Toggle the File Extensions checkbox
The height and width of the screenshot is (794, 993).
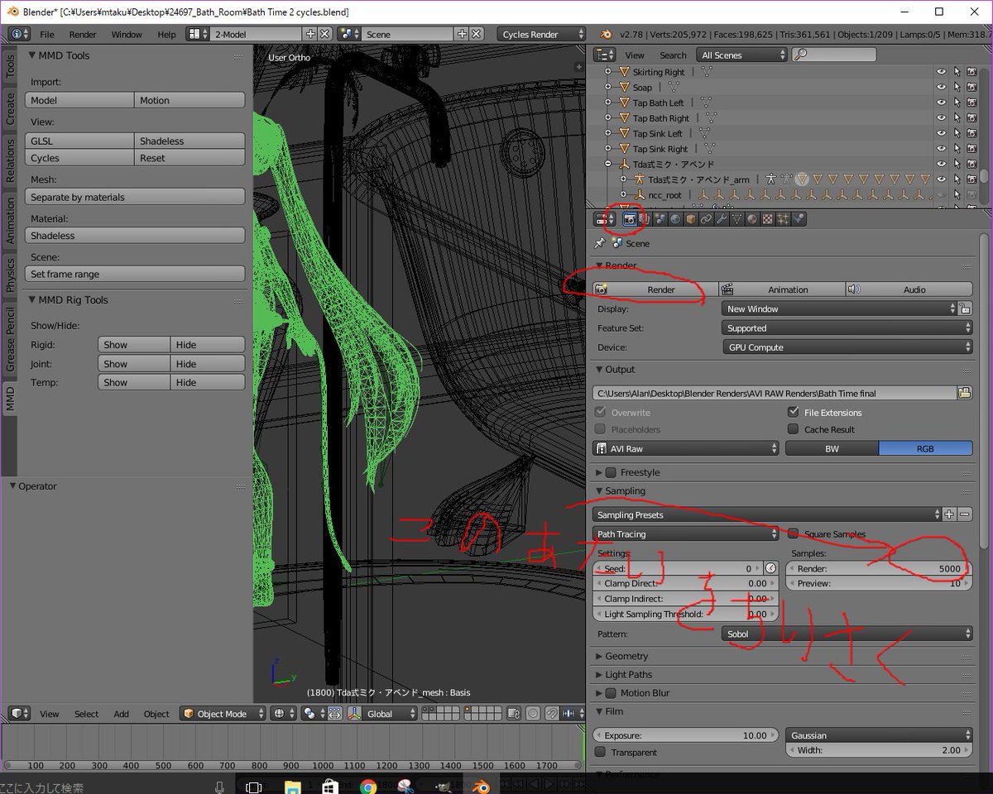click(793, 412)
